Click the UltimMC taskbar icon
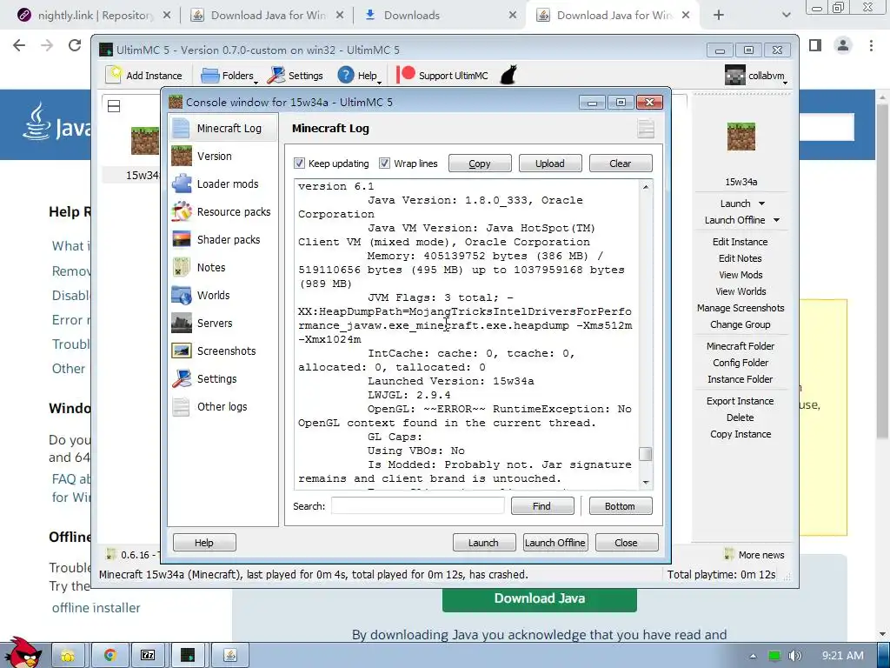This screenshot has height=668, width=890. coord(188,656)
